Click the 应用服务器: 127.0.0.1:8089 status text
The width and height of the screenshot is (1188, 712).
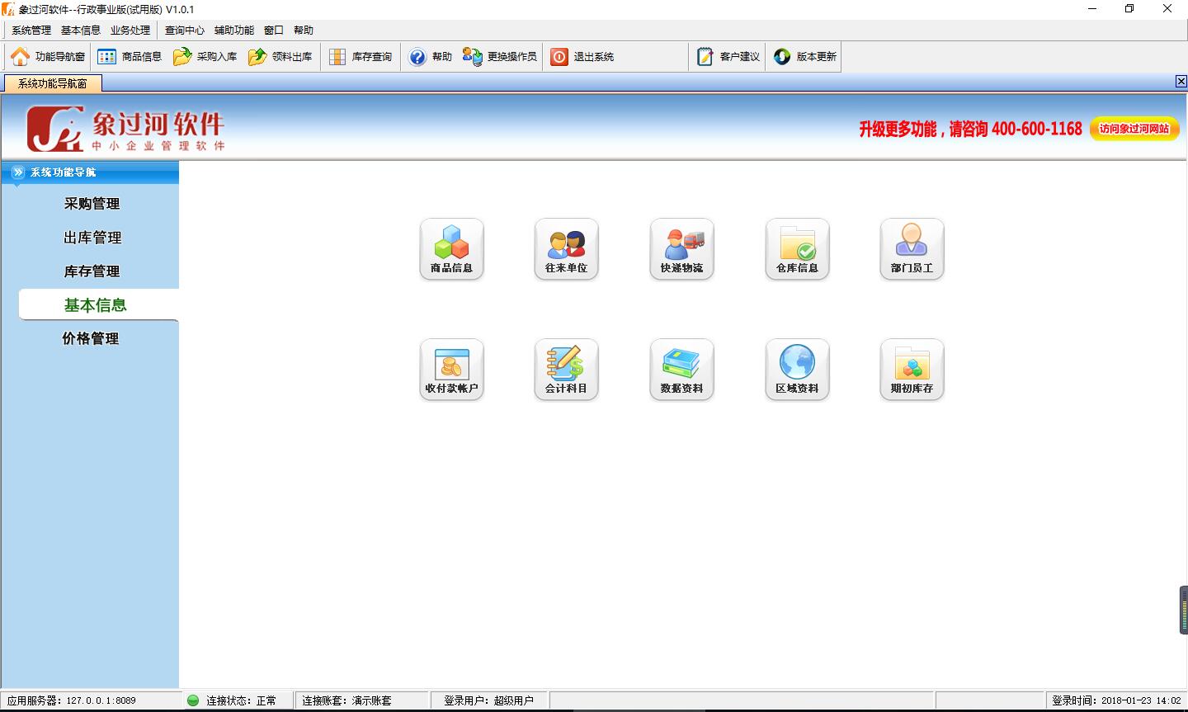click(x=72, y=700)
